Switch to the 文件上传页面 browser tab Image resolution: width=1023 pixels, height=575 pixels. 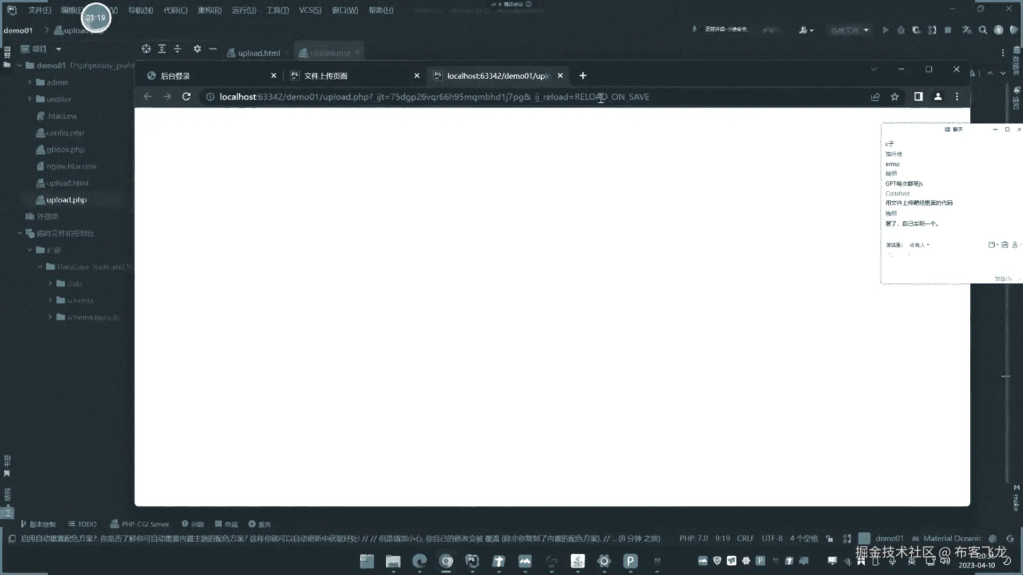[x=326, y=76]
